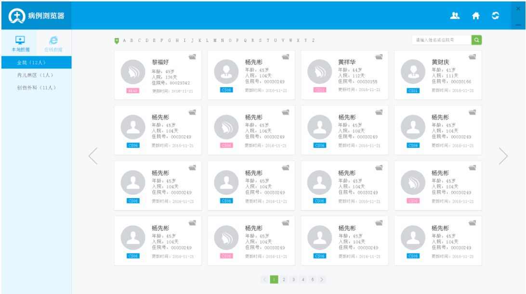This screenshot has width=526, height=294.
Task: Switch to the 本地数据 tab
Action: [x=20, y=44]
